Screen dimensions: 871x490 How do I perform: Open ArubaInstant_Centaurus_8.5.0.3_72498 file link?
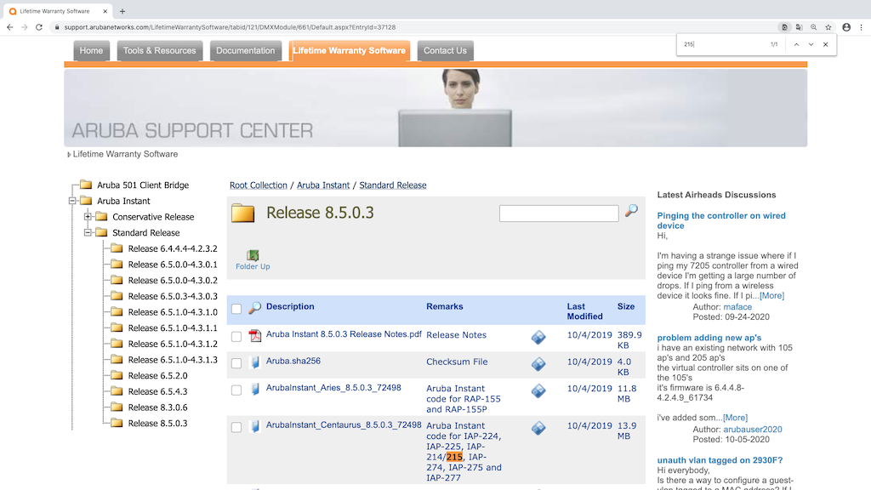344,424
